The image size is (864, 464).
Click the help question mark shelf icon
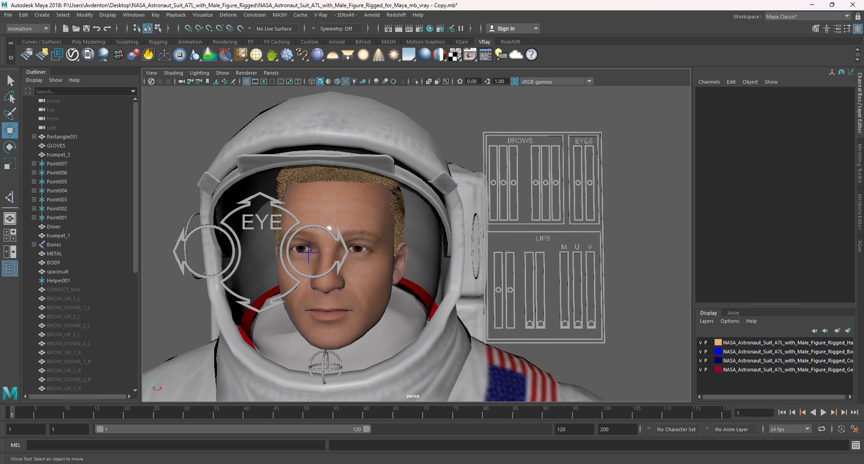click(531, 55)
